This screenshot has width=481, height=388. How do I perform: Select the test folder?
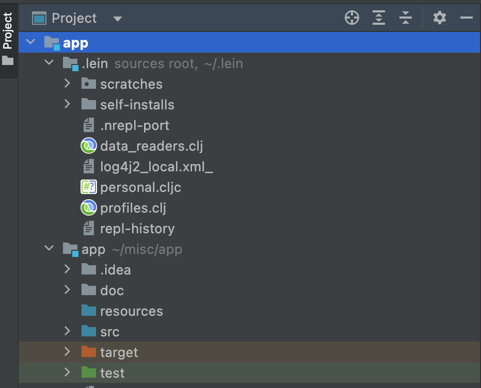tap(113, 373)
